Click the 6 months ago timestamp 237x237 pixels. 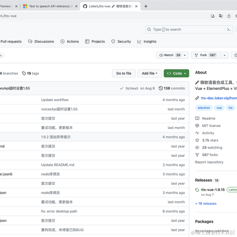click(x=174, y=211)
